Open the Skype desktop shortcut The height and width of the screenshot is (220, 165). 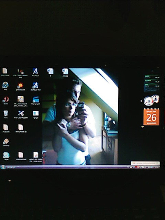click(6, 155)
